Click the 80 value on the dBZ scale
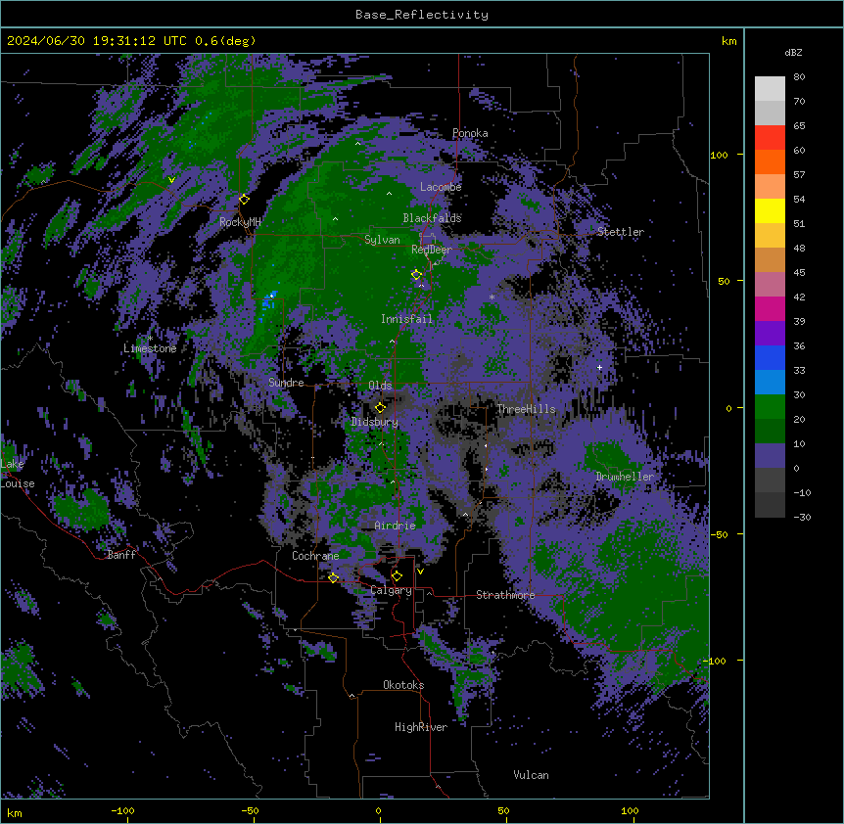The height and width of the screenshot is (824, 844). click(799, 77)
